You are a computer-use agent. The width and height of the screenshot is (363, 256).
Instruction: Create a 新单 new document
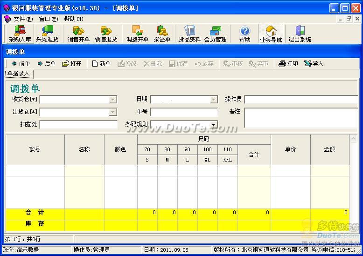(x=101, y=64)
